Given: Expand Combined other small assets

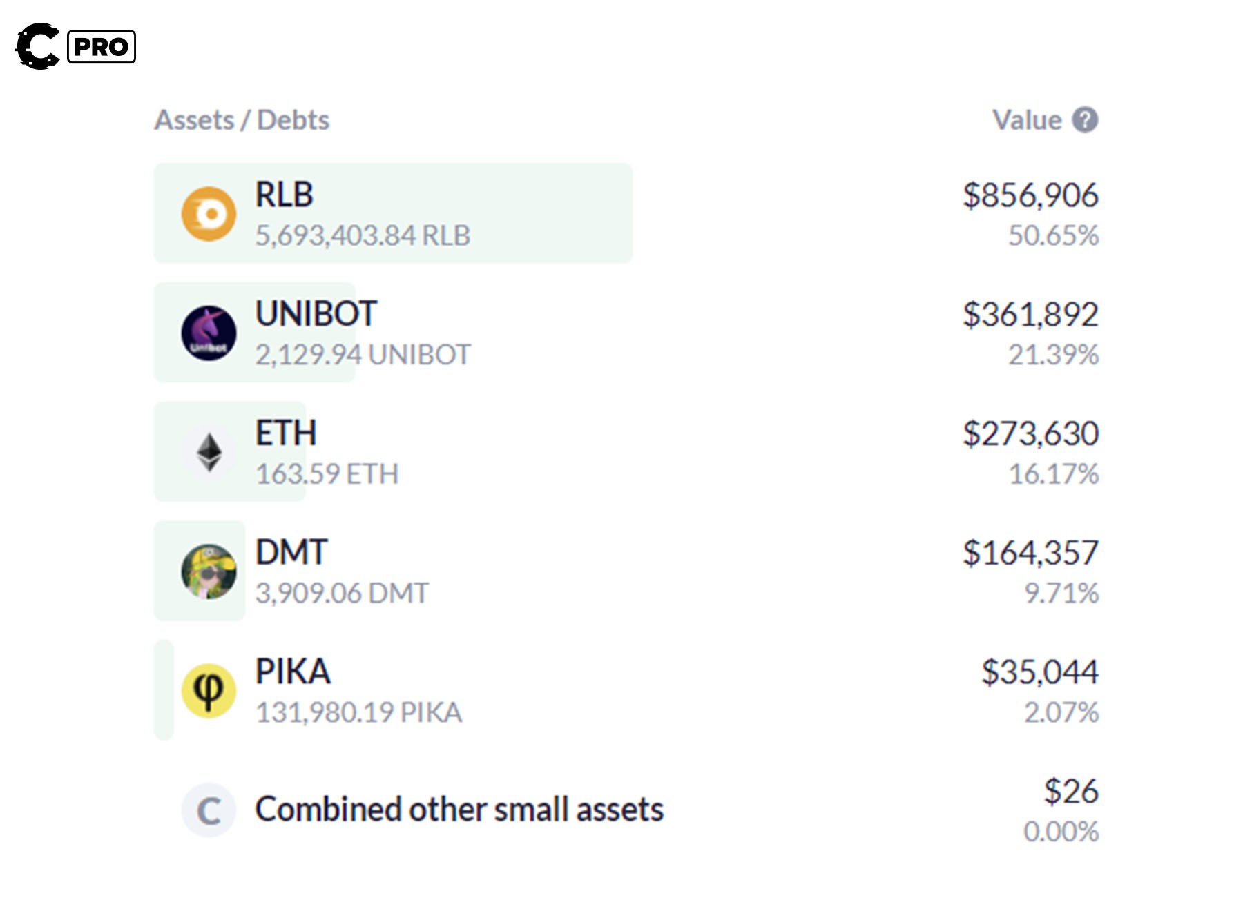Looking at the screenshot, I should [x=459, y=810].
